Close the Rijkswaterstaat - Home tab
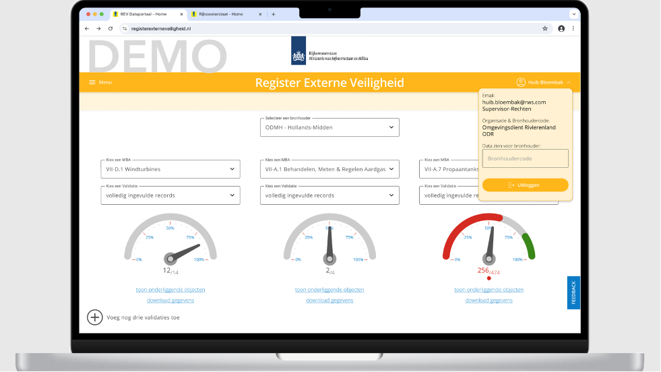Image resolution: width=661 pixels, height=372 pixels. [x=260, y=14]
